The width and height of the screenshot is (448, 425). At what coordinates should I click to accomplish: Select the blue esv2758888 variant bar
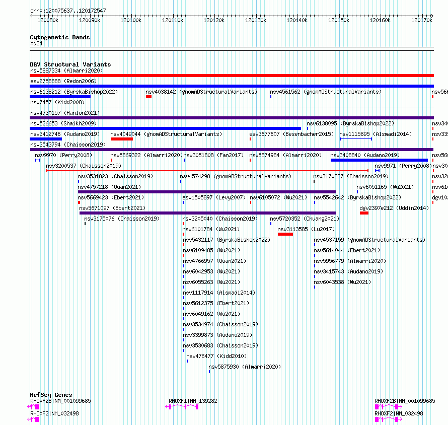[x=232, y=86]
